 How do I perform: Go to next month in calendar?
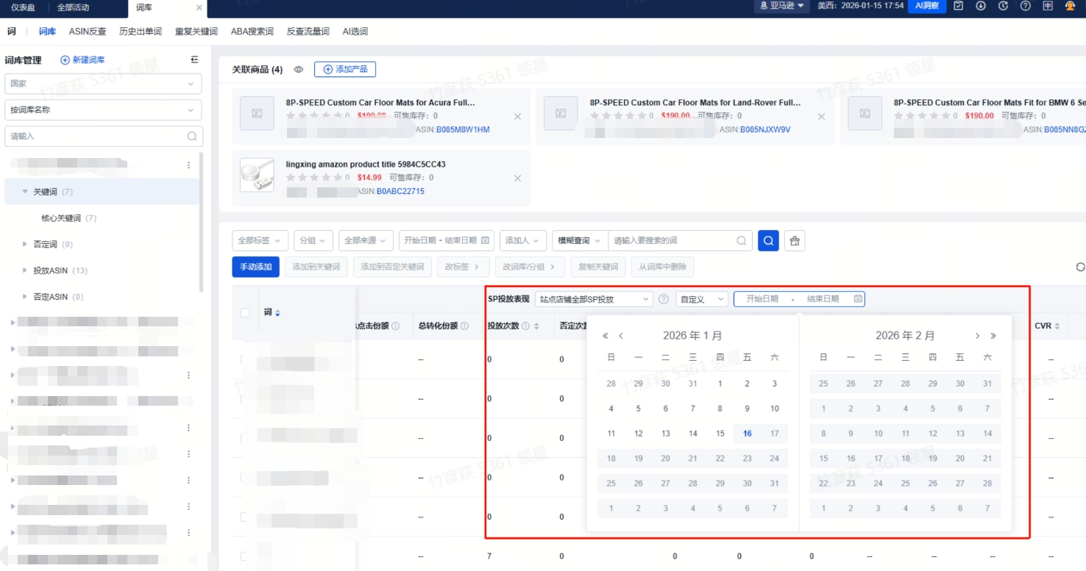(977, 336)
